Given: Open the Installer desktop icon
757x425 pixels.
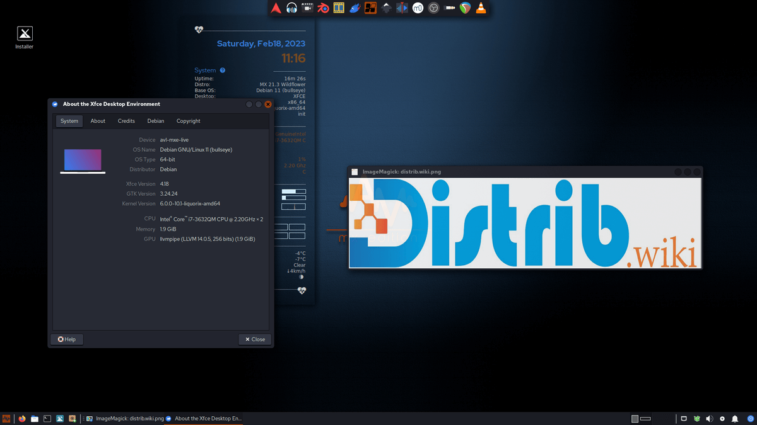Looking at the screenshot, I should pyautogui.click(x=25, y=38).
